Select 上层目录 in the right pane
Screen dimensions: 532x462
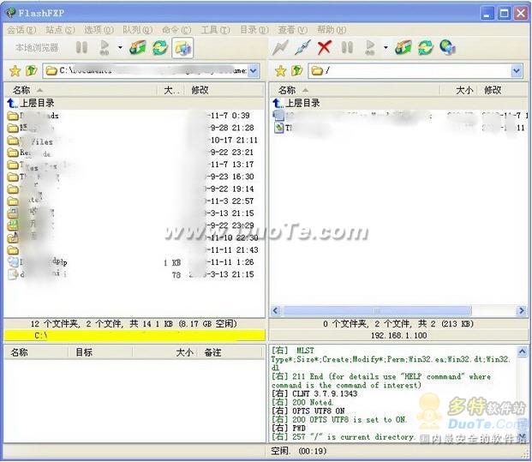pyautogui.click(x=399, y=103)
